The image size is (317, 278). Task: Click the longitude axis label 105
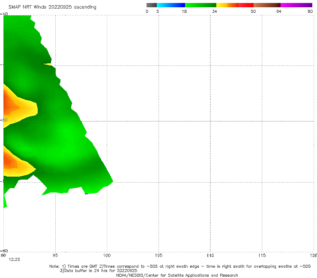[158, 256]
